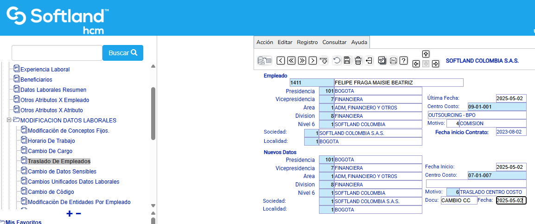Click the search text box beside Buscar
535x224 pixels.
click(57, 53)
